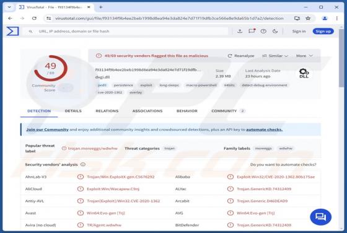The image size is (347, 233).
Task: Click the Sign up button
Action: click(323, 31)
